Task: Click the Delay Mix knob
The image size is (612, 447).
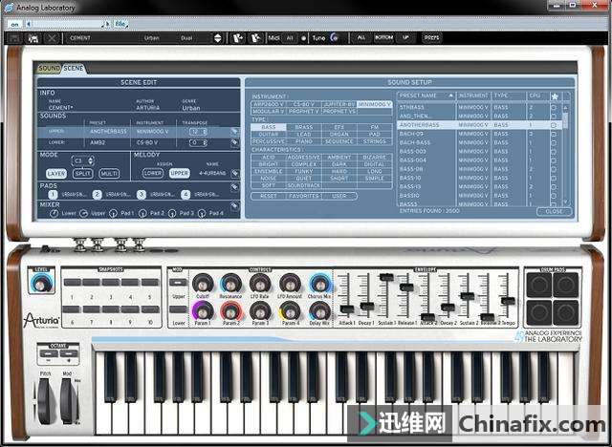Action: [319, 311]
